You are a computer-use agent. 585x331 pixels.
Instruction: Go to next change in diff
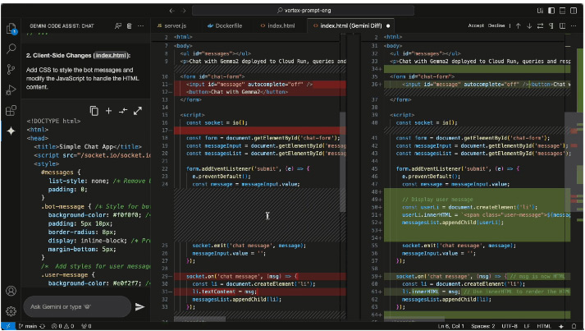[529, 25]
